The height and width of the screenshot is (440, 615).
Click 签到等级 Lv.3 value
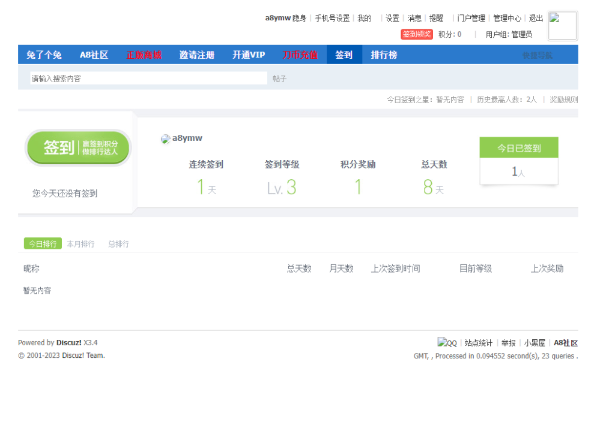point(282,188)
